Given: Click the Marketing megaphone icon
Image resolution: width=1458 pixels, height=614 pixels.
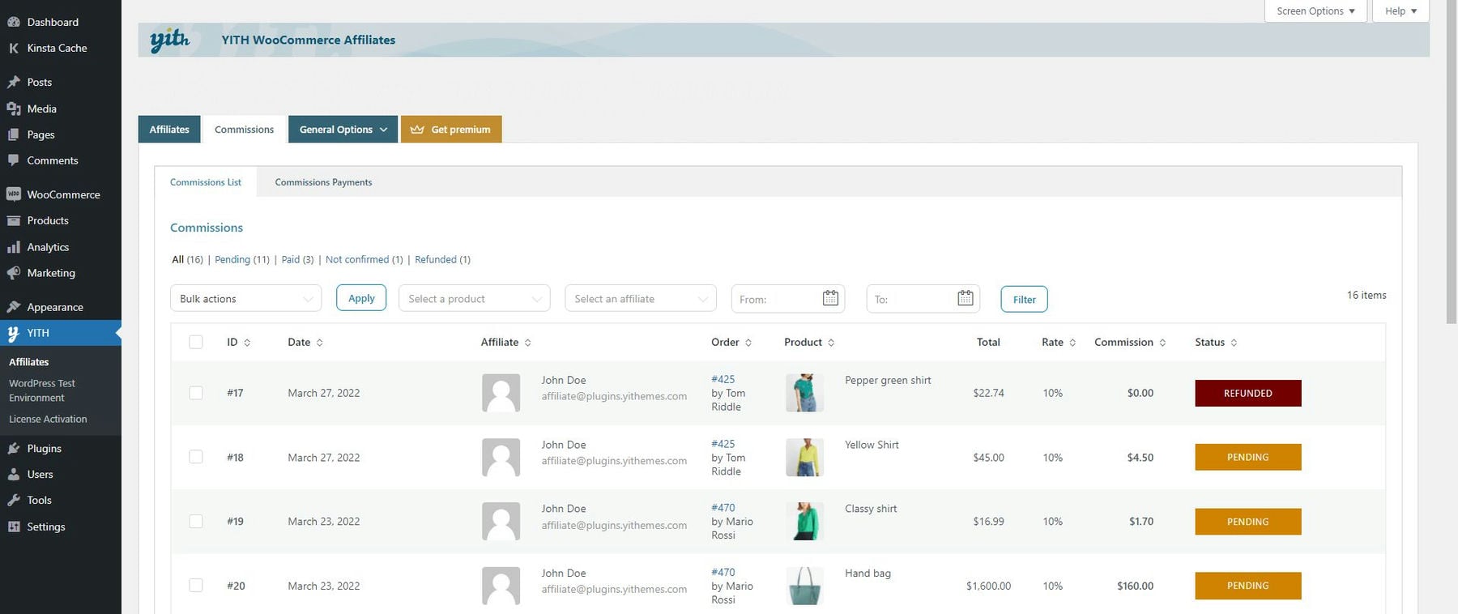Looking at the screenshot, I should (x=13, y=273).
